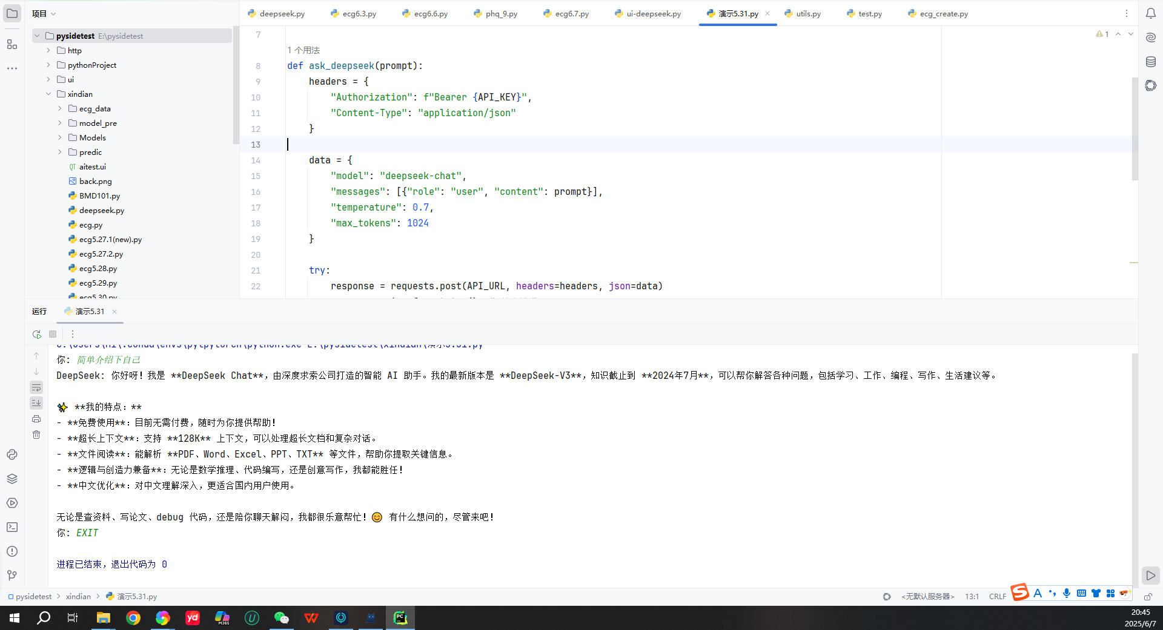Open the project view dropdown 项目

(x=44, y=13)
